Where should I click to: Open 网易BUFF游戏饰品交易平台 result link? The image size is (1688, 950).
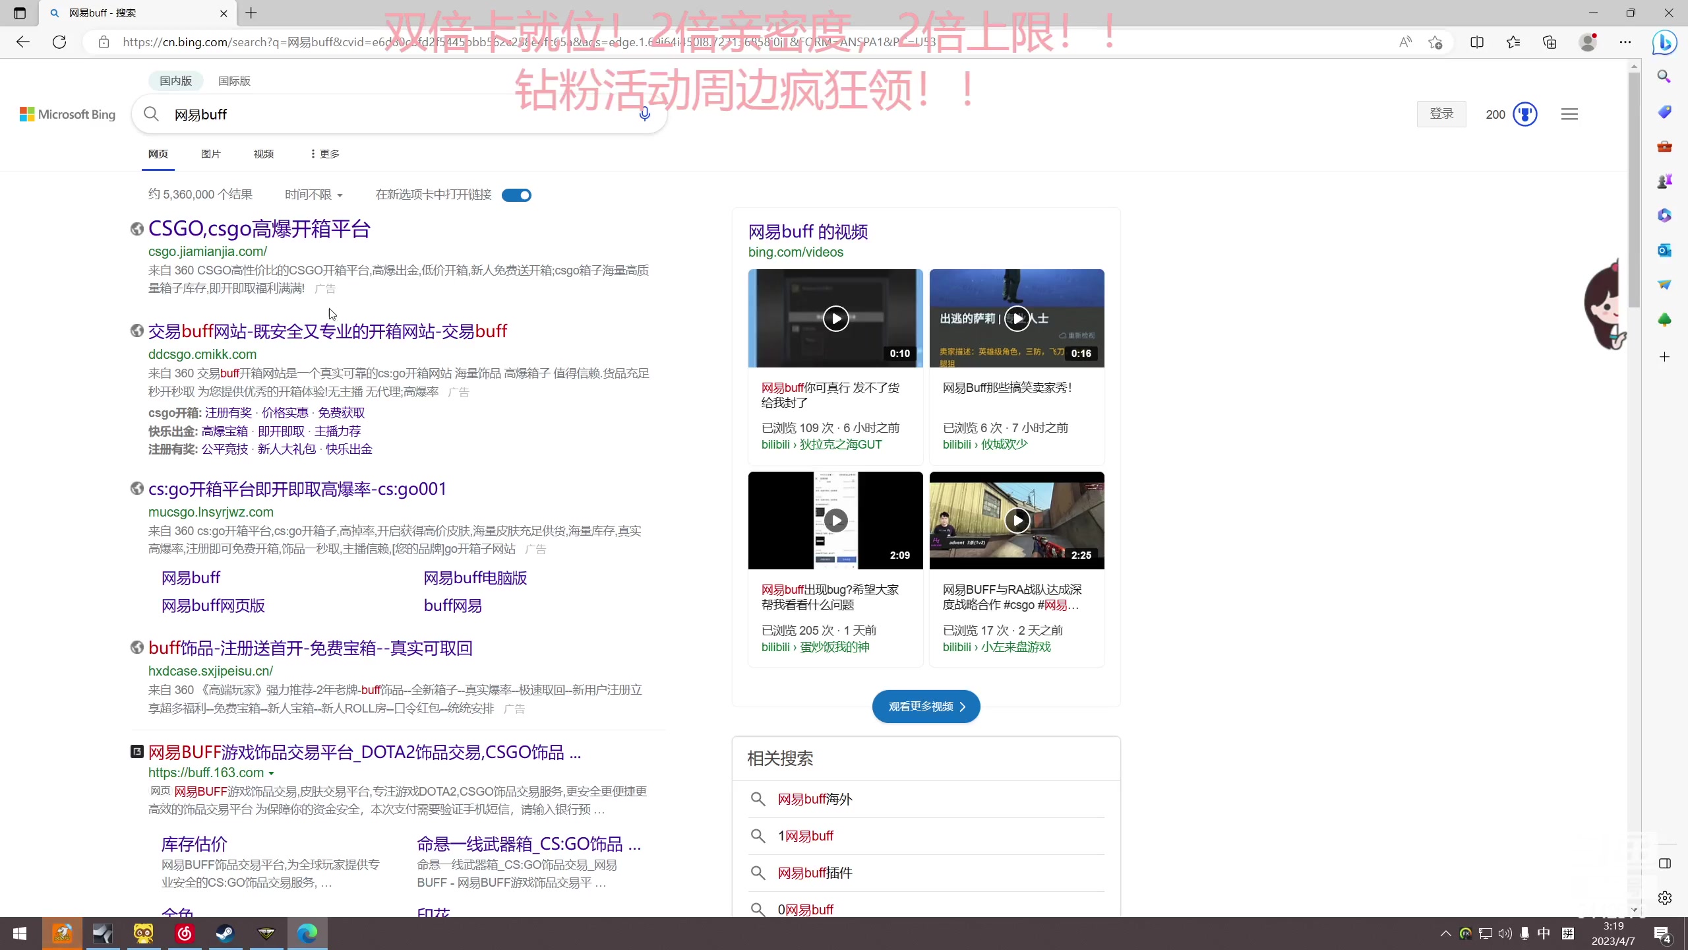click(365, 752)
